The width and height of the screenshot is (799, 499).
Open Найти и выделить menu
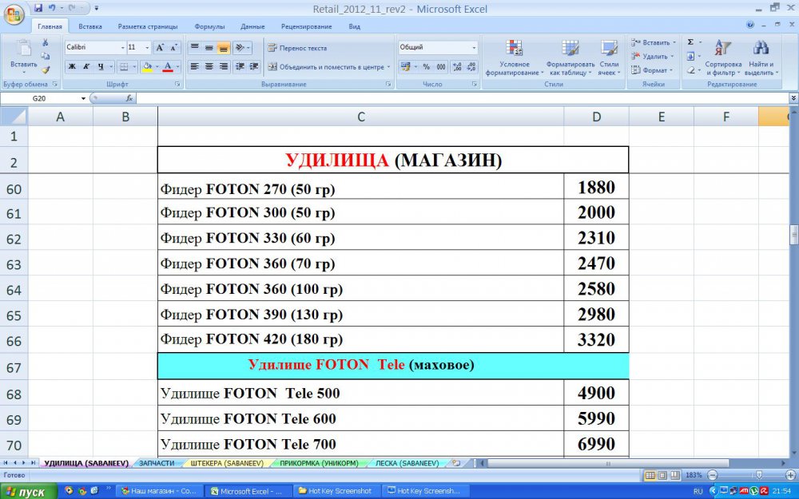pos(761,57)
